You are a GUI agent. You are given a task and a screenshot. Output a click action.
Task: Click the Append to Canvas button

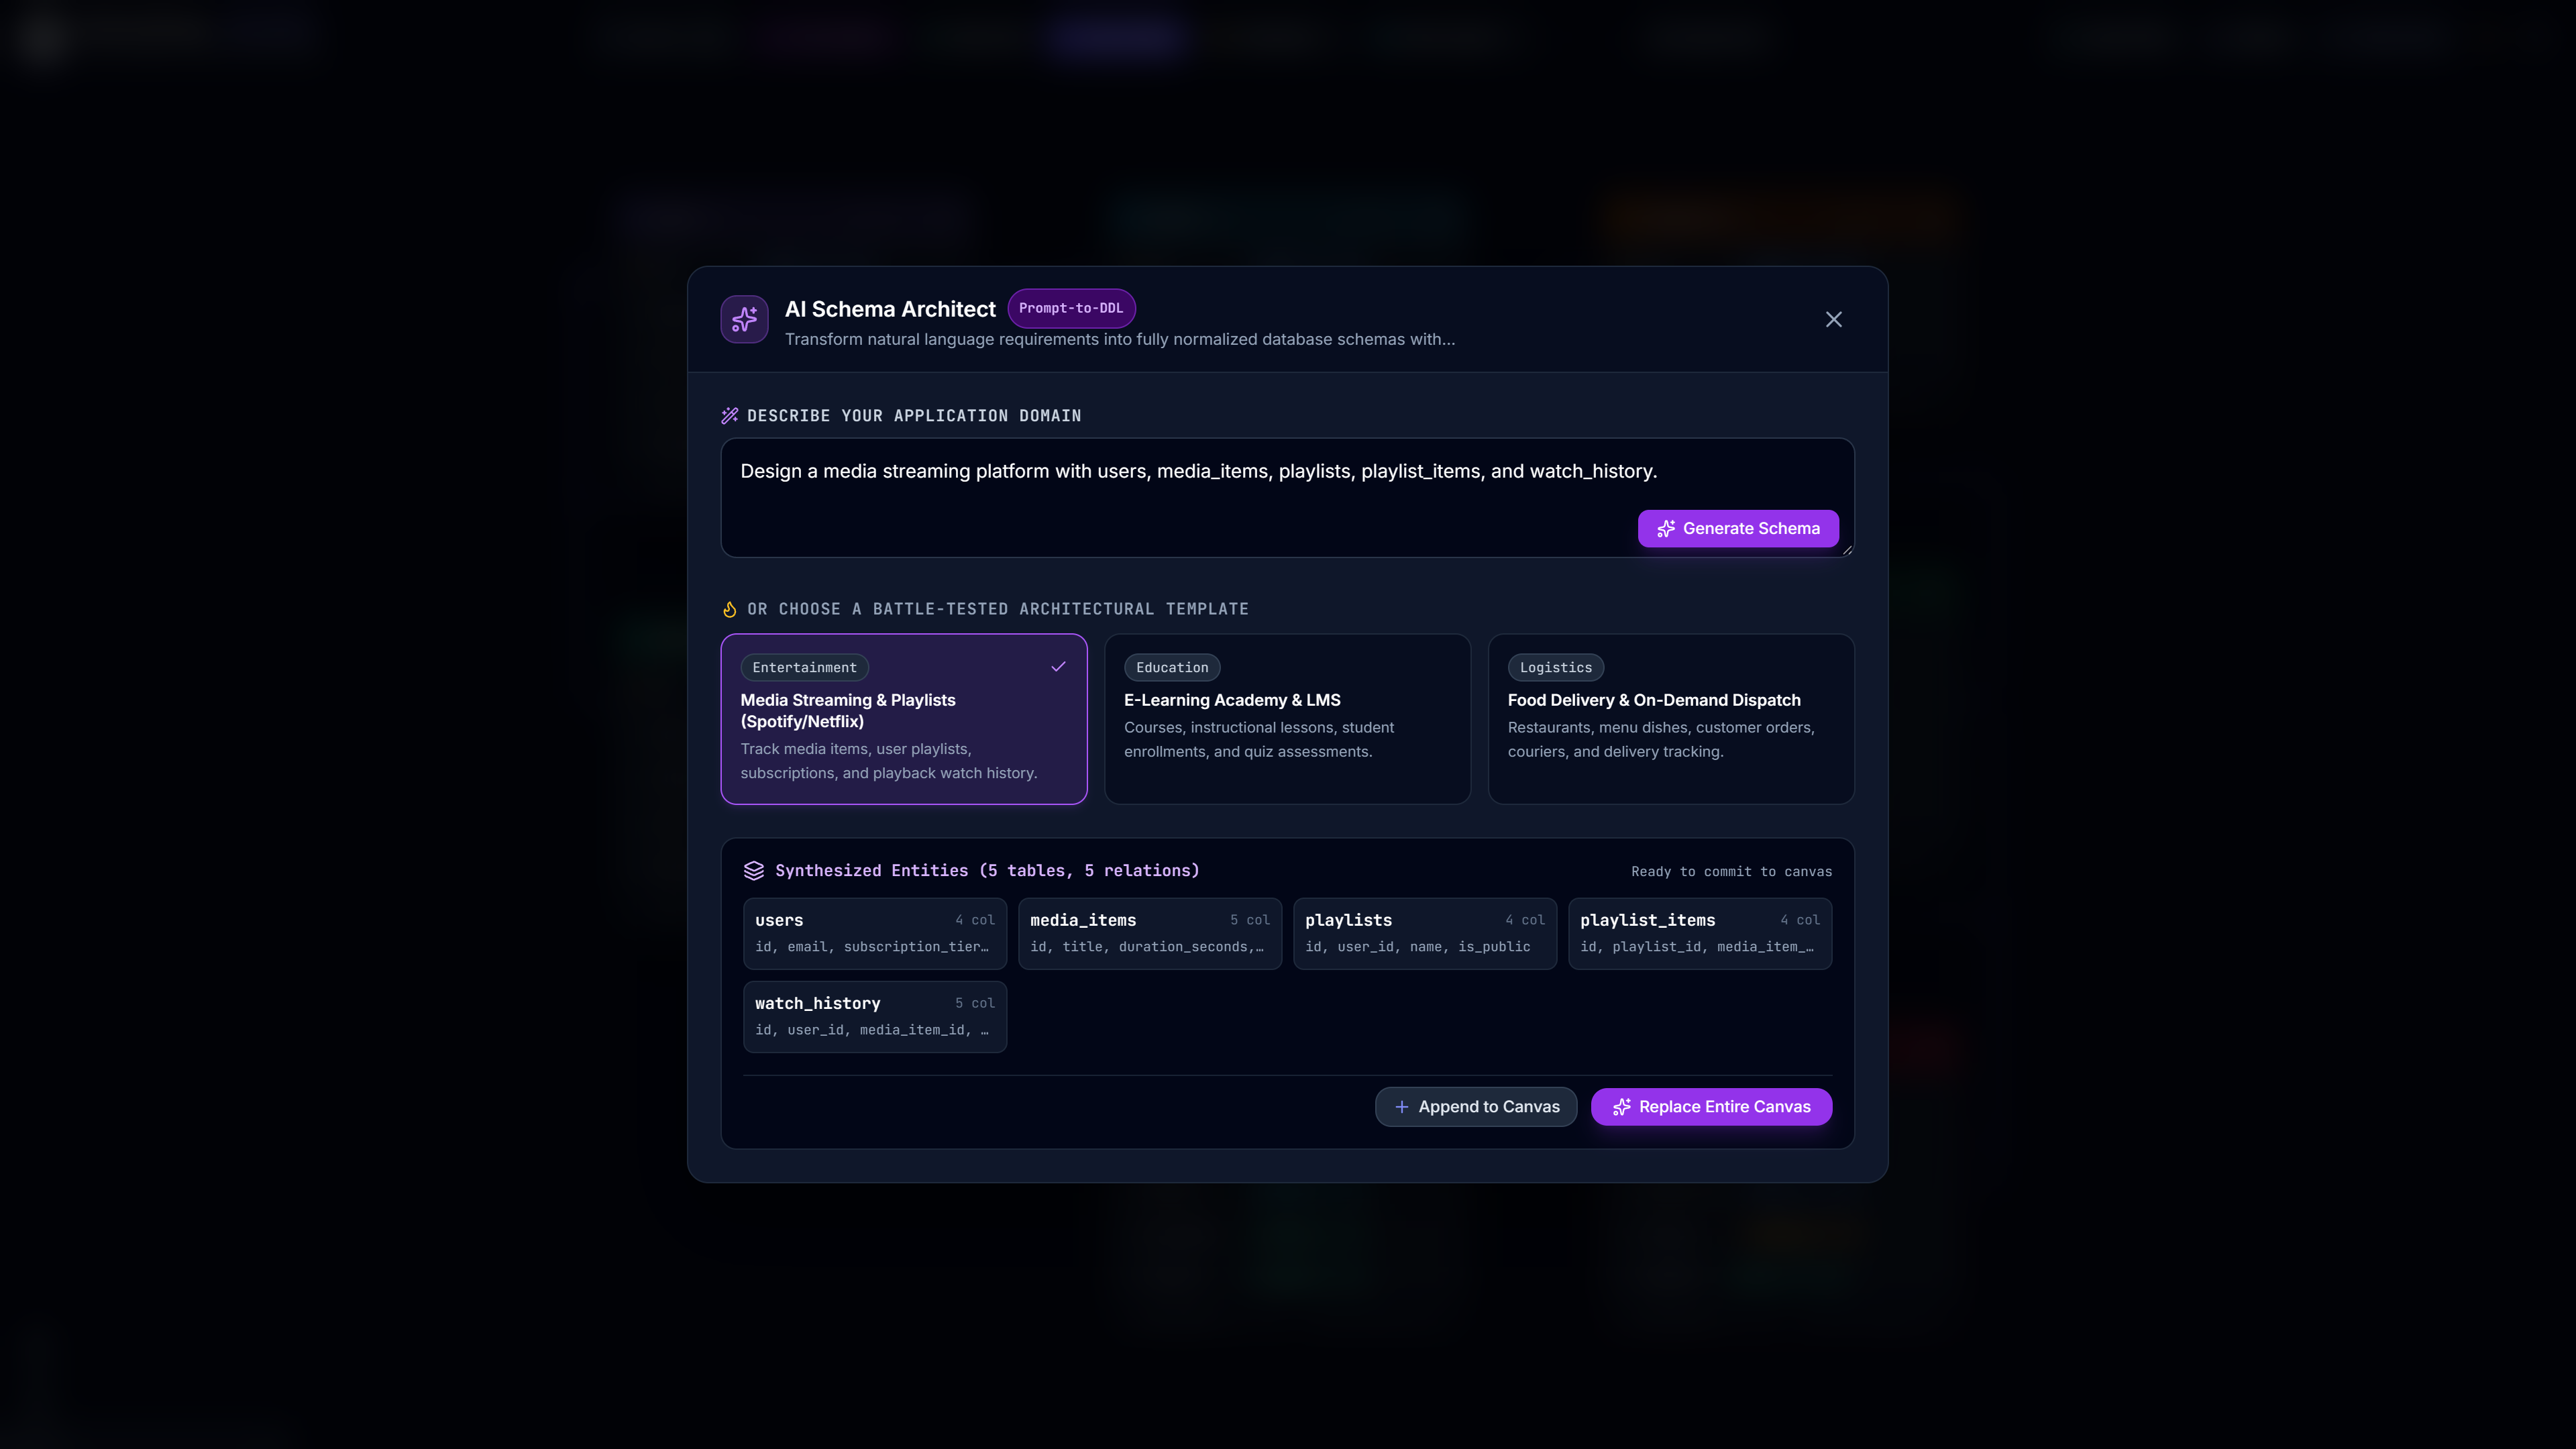click(x=1476, y=1106)
